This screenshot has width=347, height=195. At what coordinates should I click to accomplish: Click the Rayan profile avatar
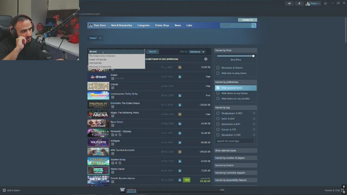click(x=308, y=3)
